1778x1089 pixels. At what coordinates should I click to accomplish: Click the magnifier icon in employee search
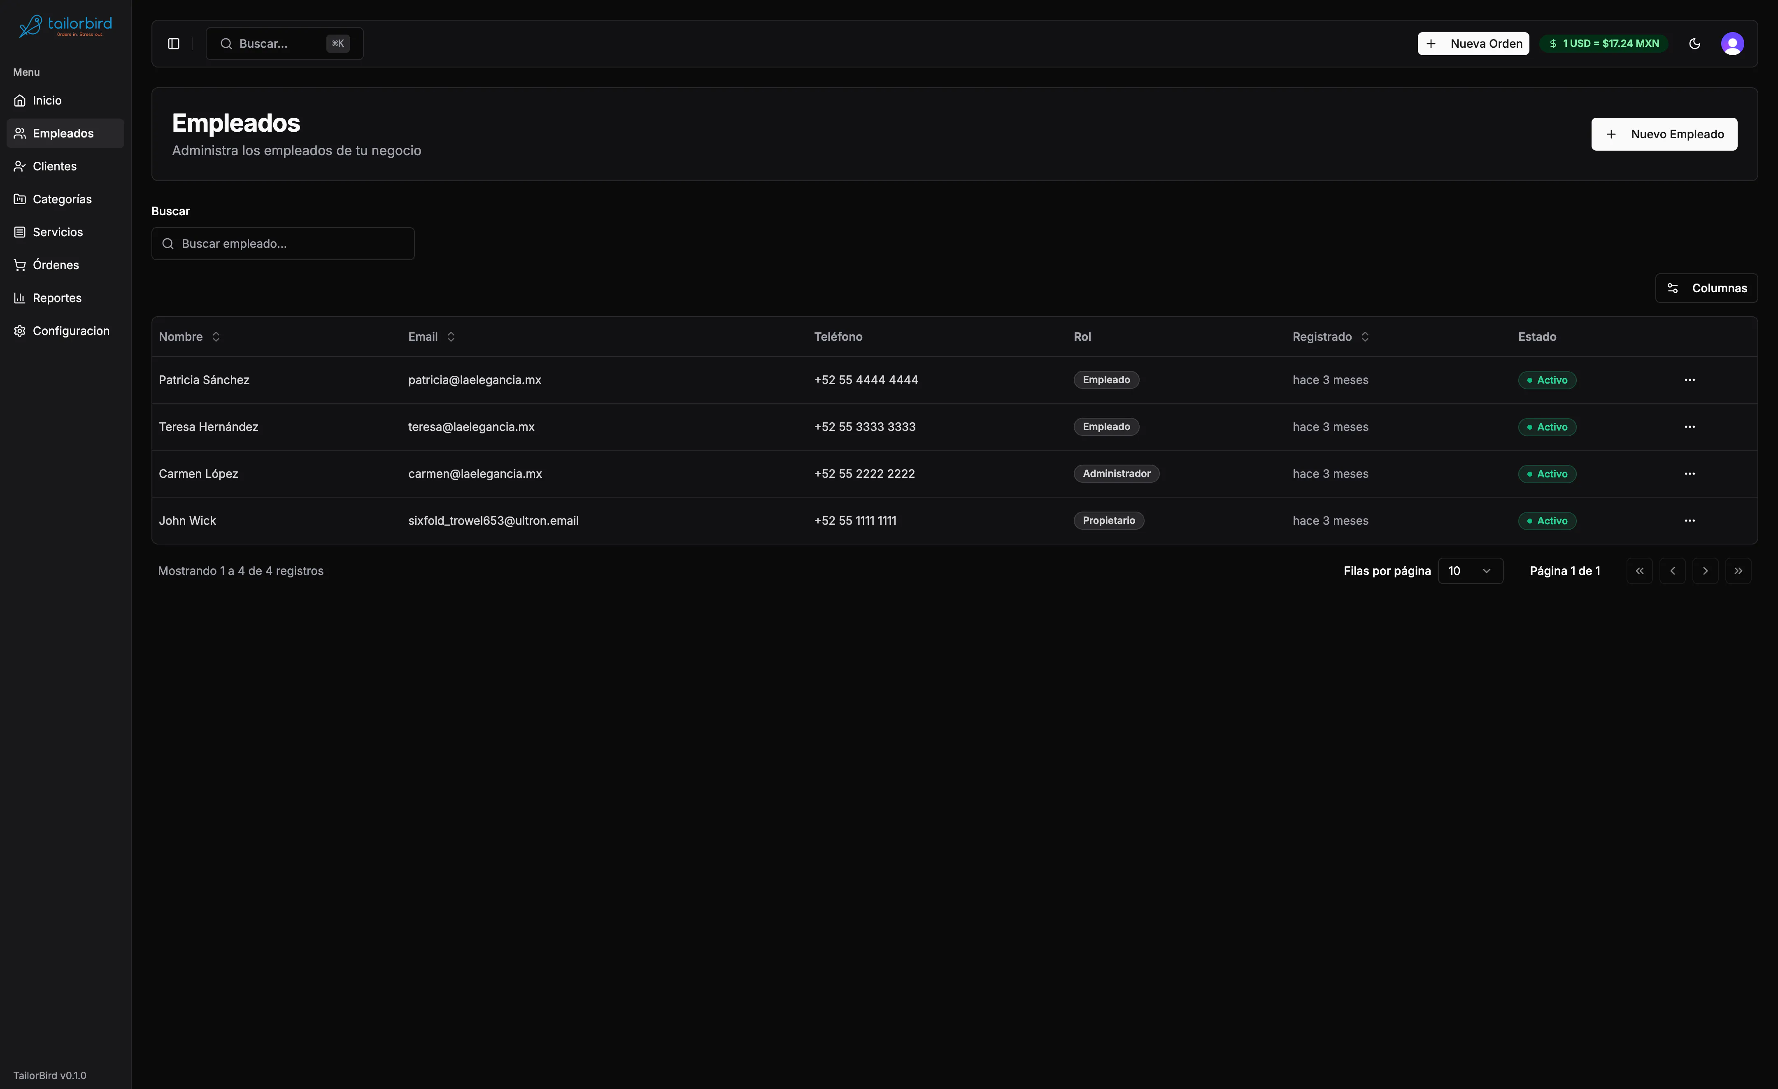pos(168,244)
